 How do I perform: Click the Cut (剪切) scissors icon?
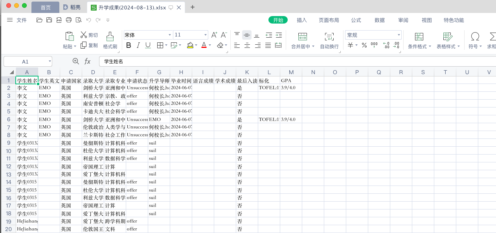83,35
